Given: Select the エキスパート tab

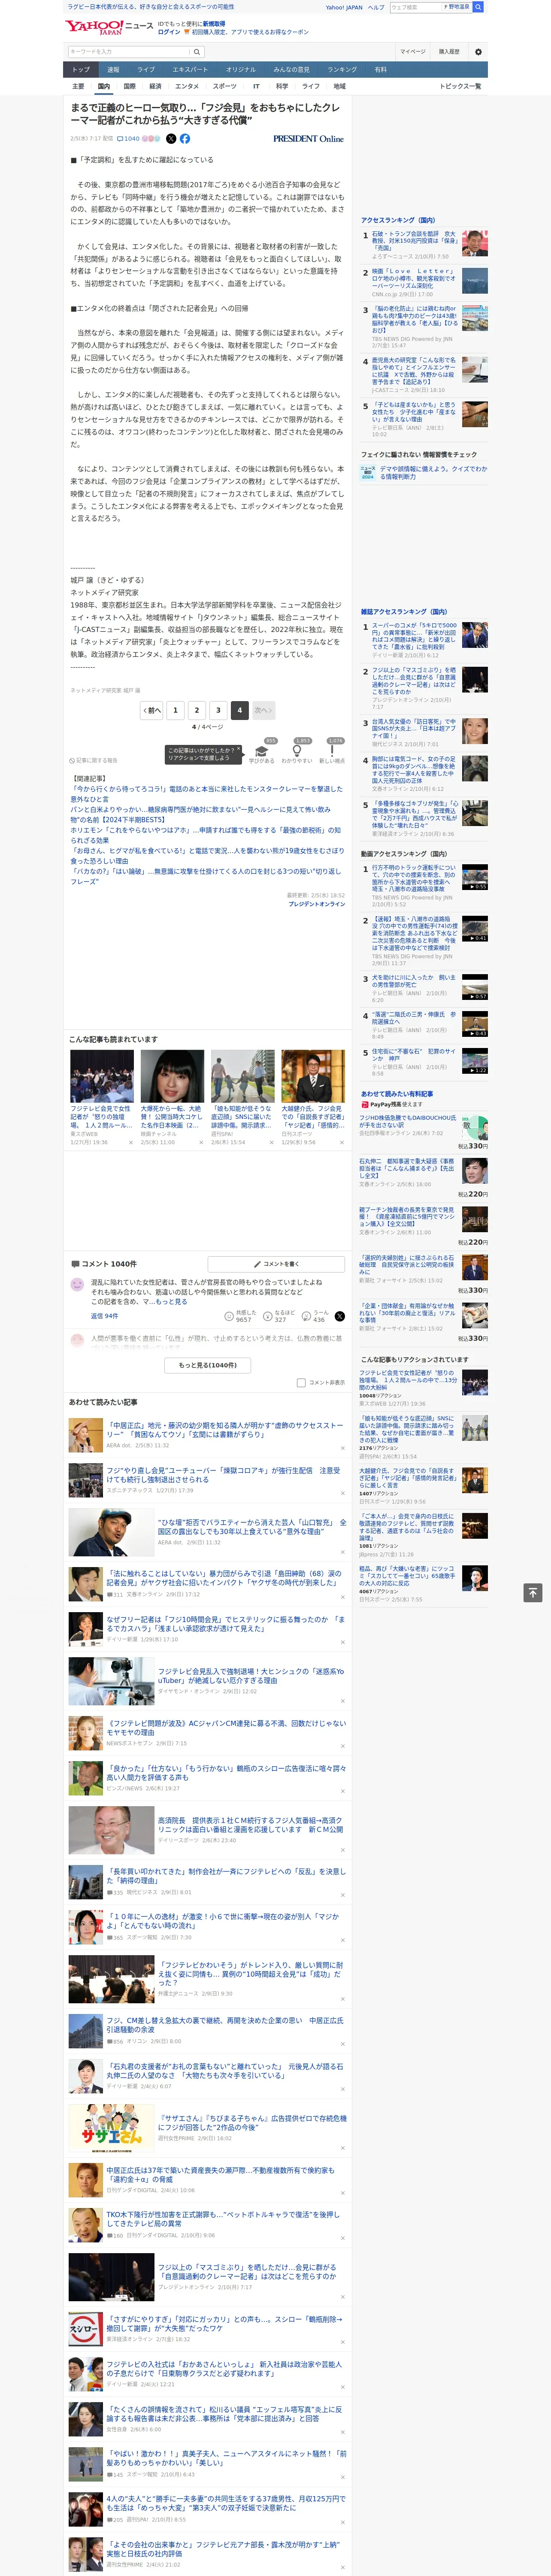Looking at the screenshot, I should pos(190,70).
